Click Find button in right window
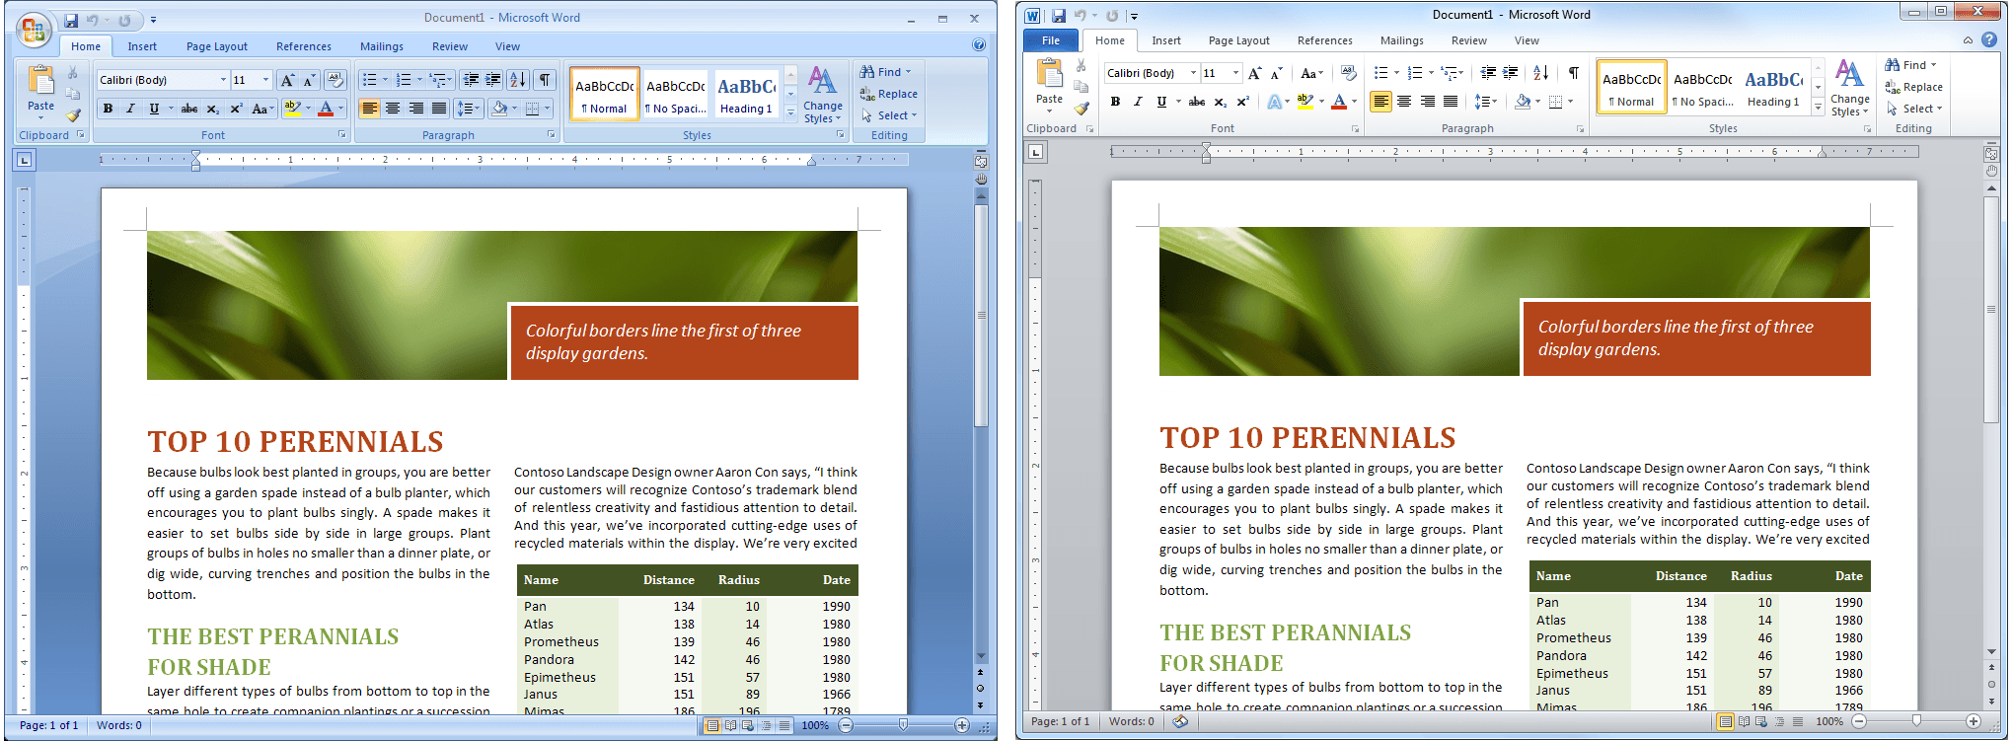This screenshot has height=741, width=2013. 1910,65
